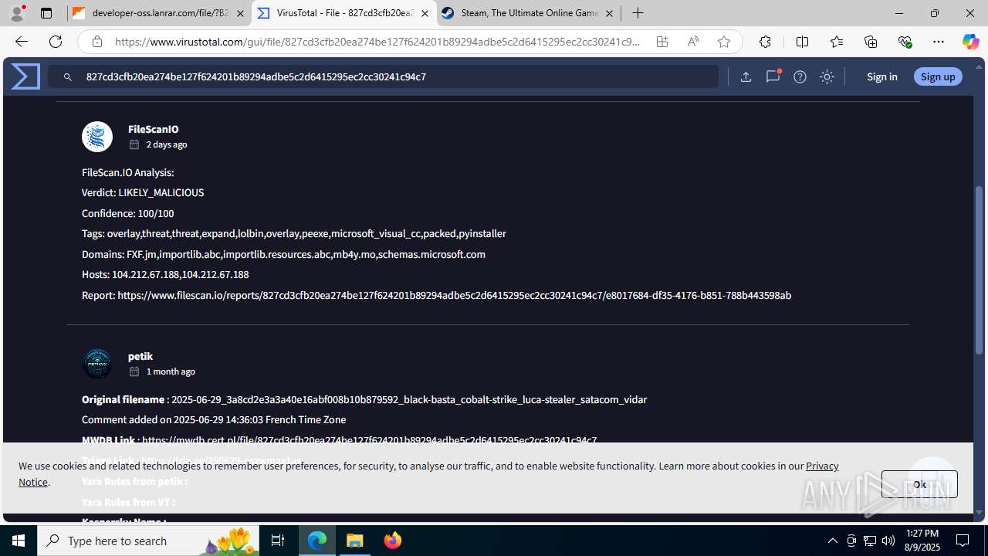Open Microsoft Edge from taskbar
988x556 pixels.
click(317, 541)
